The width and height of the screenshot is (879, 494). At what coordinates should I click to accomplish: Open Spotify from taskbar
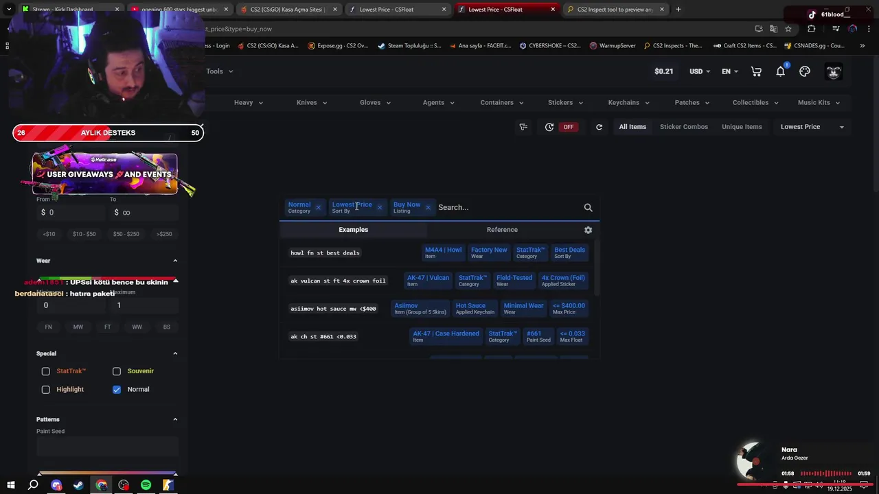click(146, 485)
